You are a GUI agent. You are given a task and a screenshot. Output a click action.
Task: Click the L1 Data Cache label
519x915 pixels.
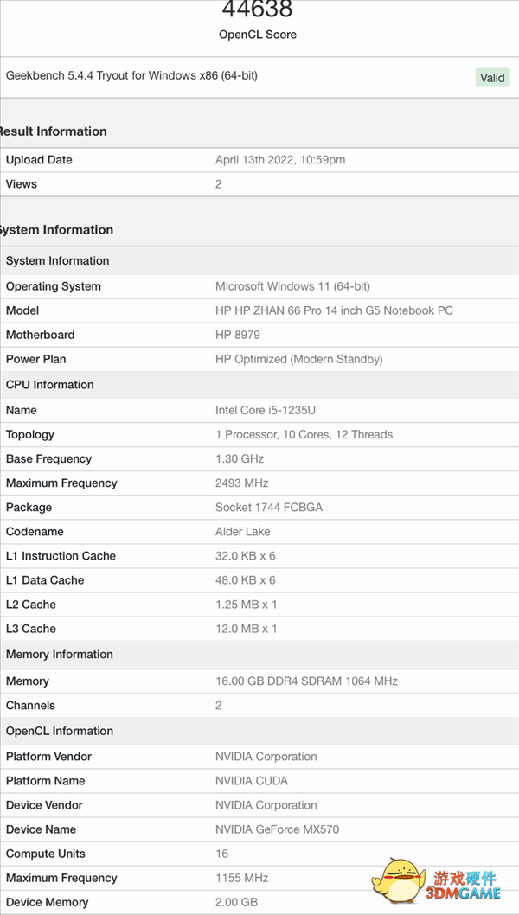[x=44, y=580]
